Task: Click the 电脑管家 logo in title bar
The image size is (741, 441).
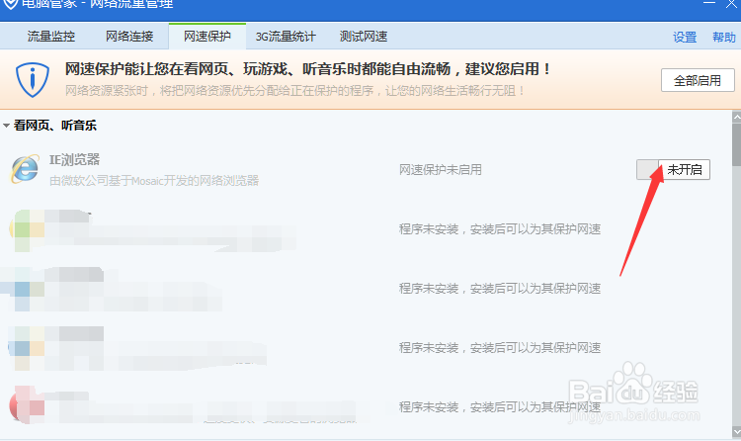Action: (x=11, y=4)
